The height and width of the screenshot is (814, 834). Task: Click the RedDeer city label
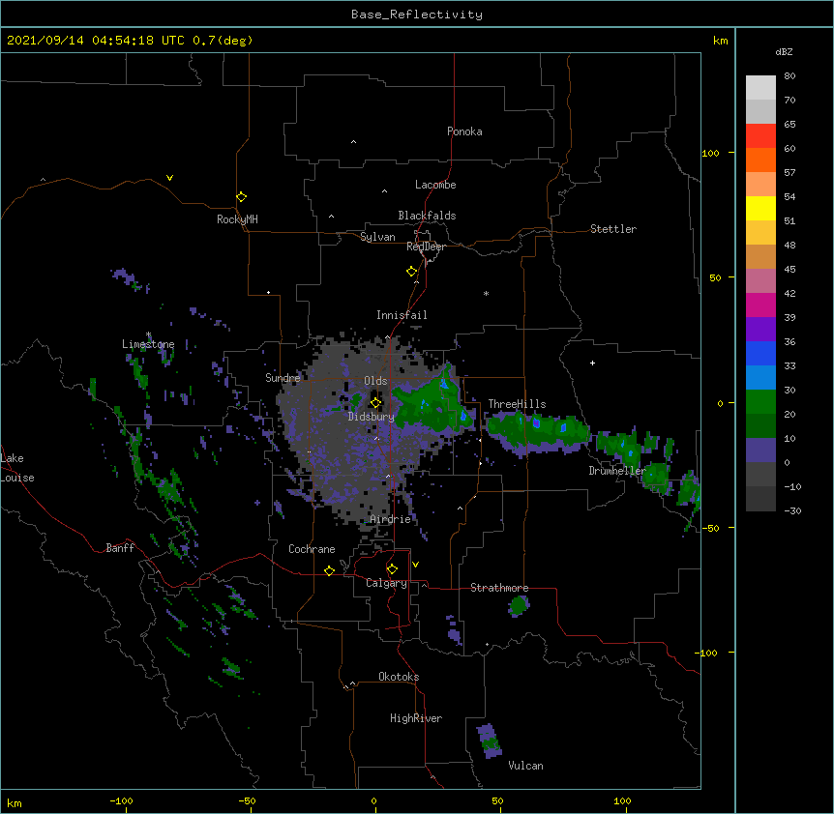[426, 247]
